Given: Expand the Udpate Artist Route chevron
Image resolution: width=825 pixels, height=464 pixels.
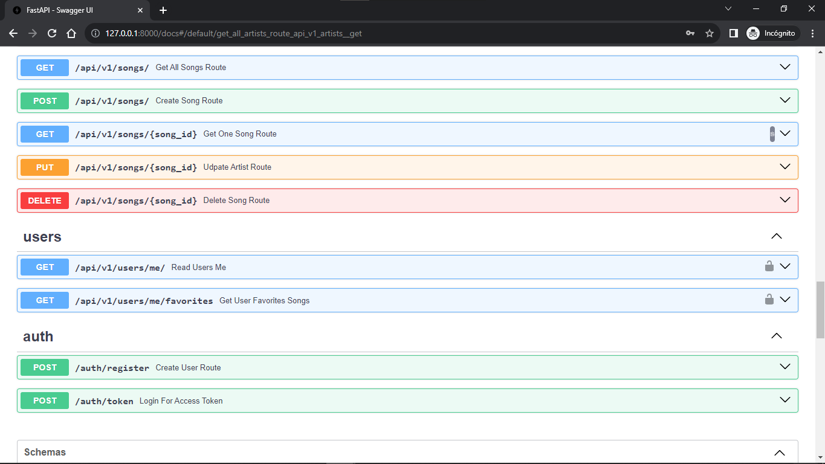Looking at the screenshot, I should 785,167.
